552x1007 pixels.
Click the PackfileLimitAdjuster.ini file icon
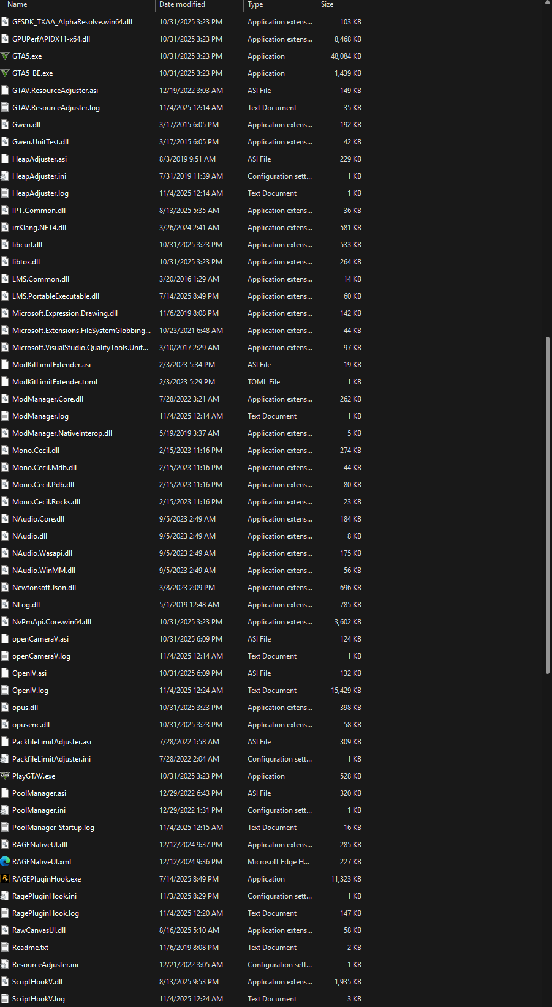(x=5, y=759)
